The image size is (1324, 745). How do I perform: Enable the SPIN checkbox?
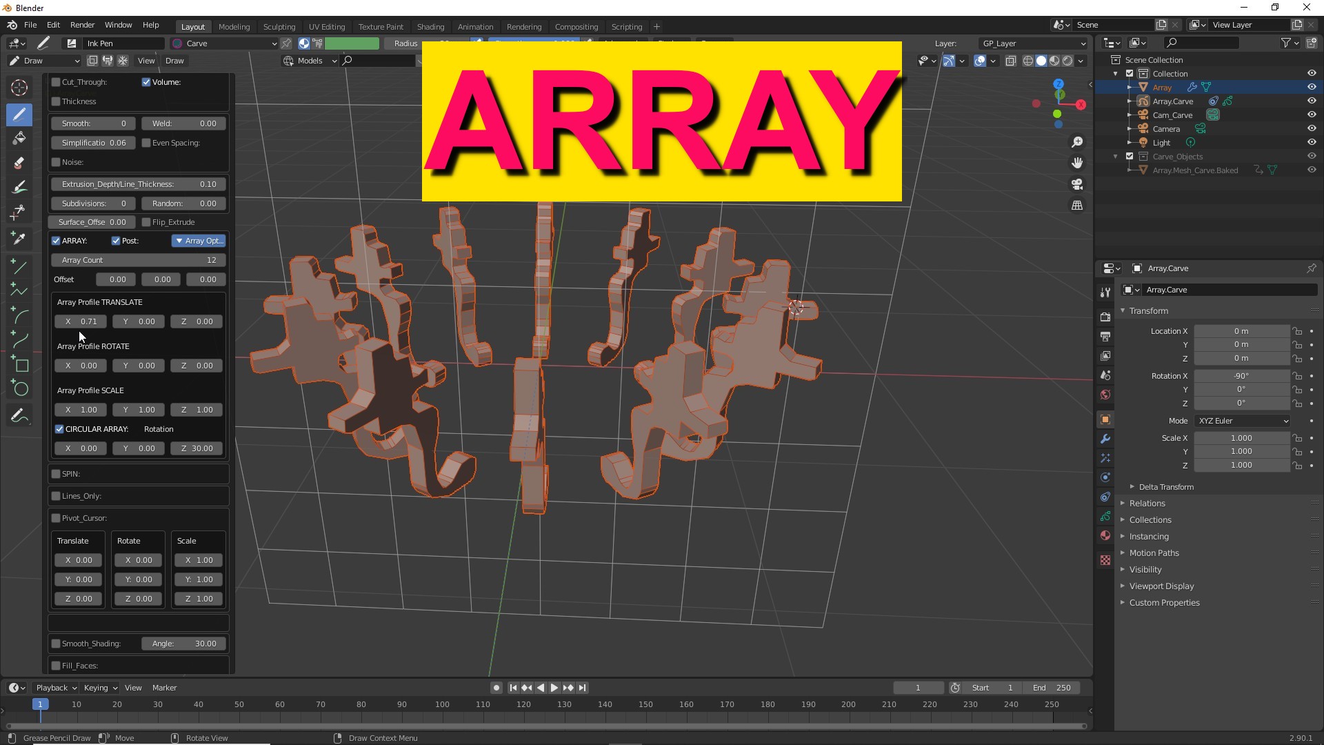point(56,474)
